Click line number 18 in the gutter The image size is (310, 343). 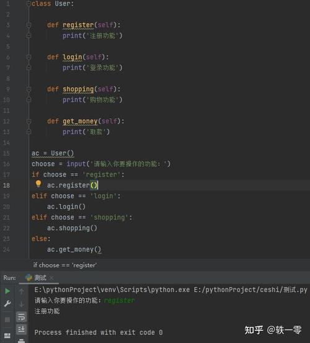click(x=6, y=185)
